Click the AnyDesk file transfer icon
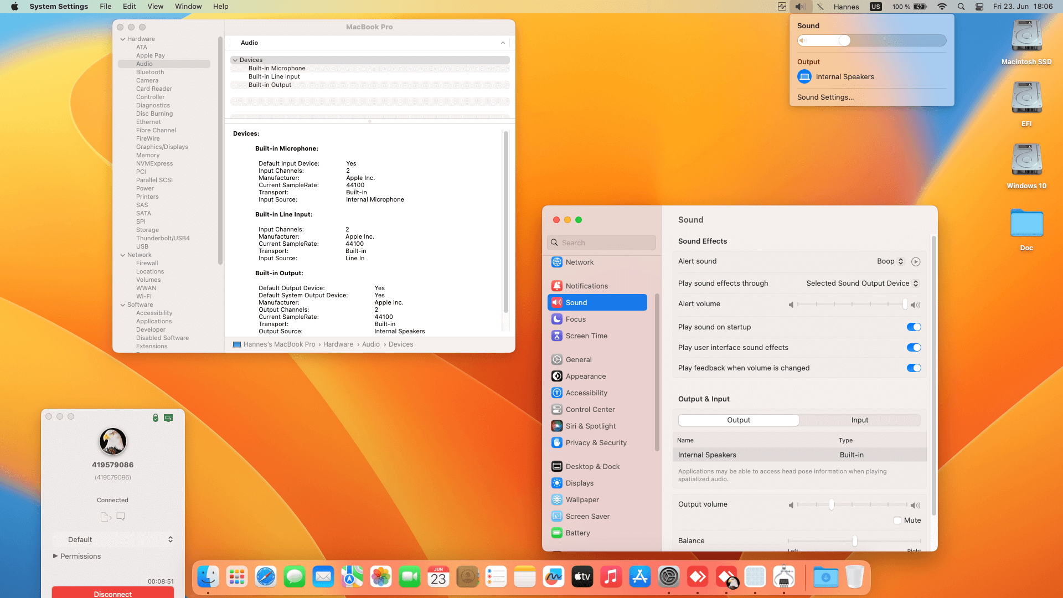Viewport: 1063px width, 598px height. click(x=106, y=517)
